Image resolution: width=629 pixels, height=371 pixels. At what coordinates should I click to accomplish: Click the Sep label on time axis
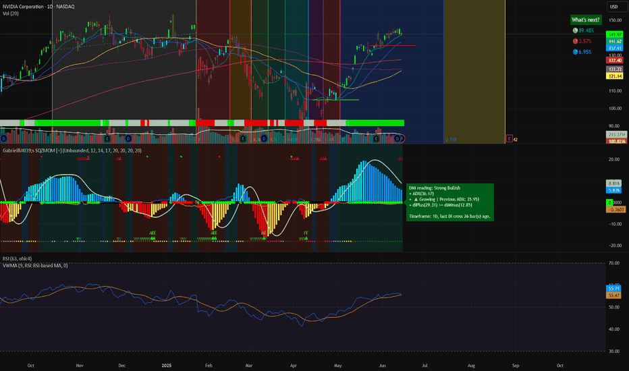(x=516, y=366)
